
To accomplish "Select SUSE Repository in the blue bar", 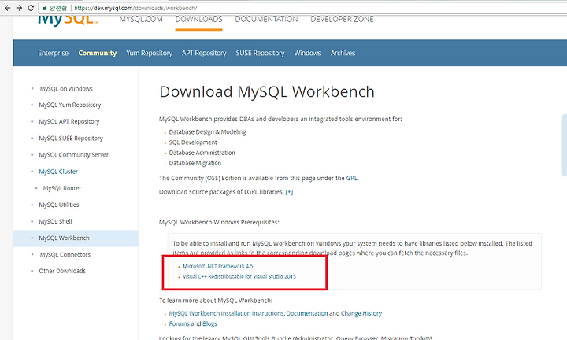I will pyautogui.click(x=261, y=53).
